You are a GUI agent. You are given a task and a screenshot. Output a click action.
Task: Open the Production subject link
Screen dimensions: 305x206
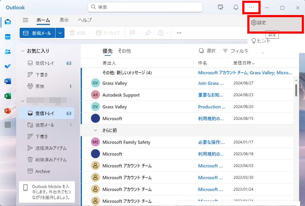(x=212, y=107)
